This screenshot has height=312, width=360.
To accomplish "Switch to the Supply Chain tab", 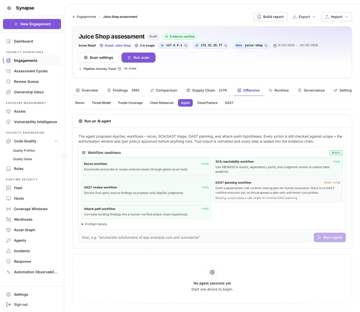I will point(206,90).
